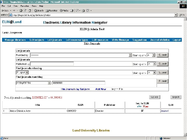This screenshot has width=187, height=140.
Task: Open the Tools menu
Action: (34, 6)
